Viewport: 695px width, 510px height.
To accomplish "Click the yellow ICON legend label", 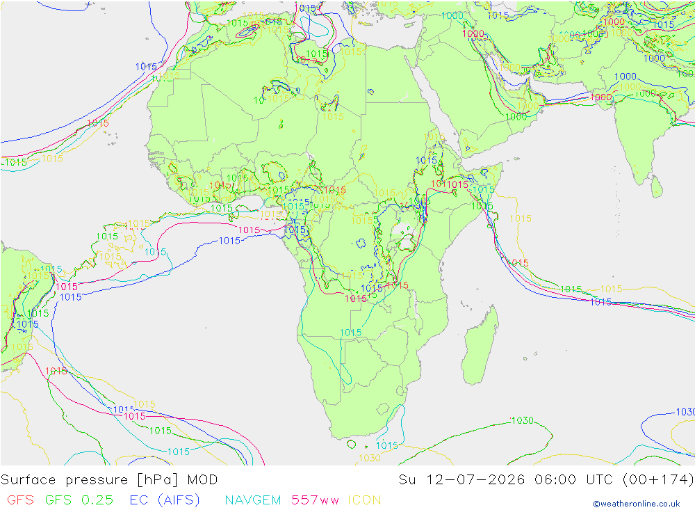I will [x=364, y=500].
